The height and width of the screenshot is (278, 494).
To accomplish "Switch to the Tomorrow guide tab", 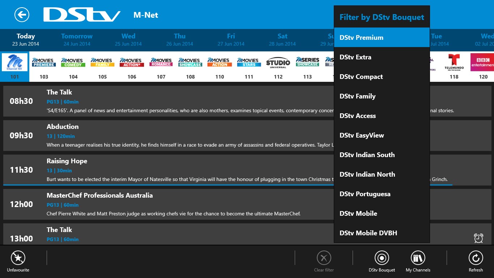I will pos(76,39).
